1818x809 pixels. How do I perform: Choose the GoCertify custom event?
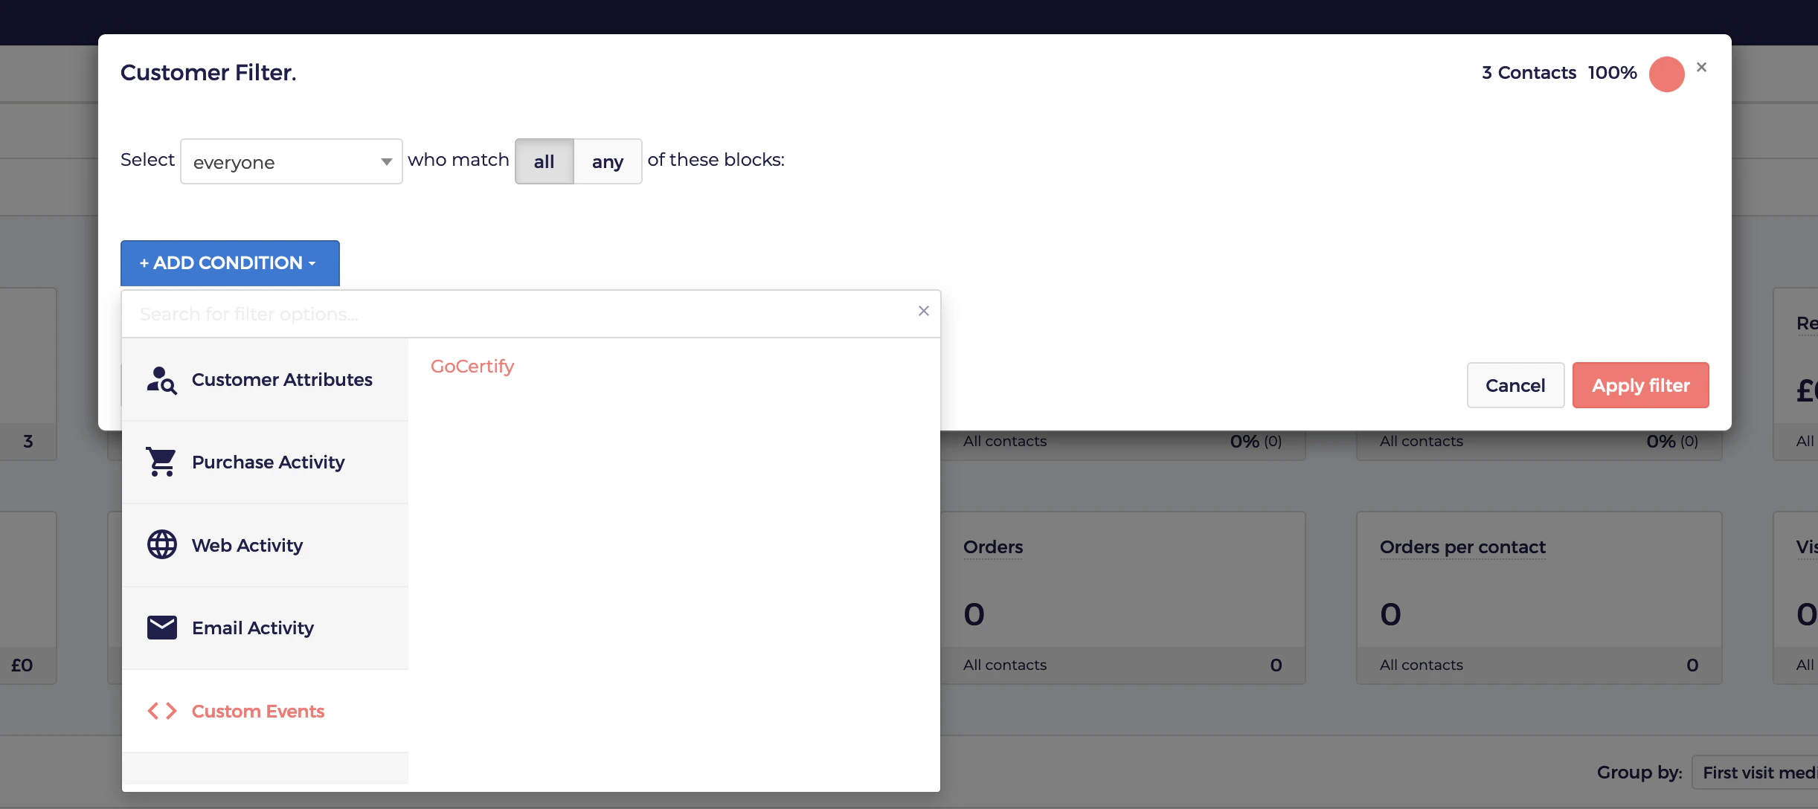click(472, 367)
